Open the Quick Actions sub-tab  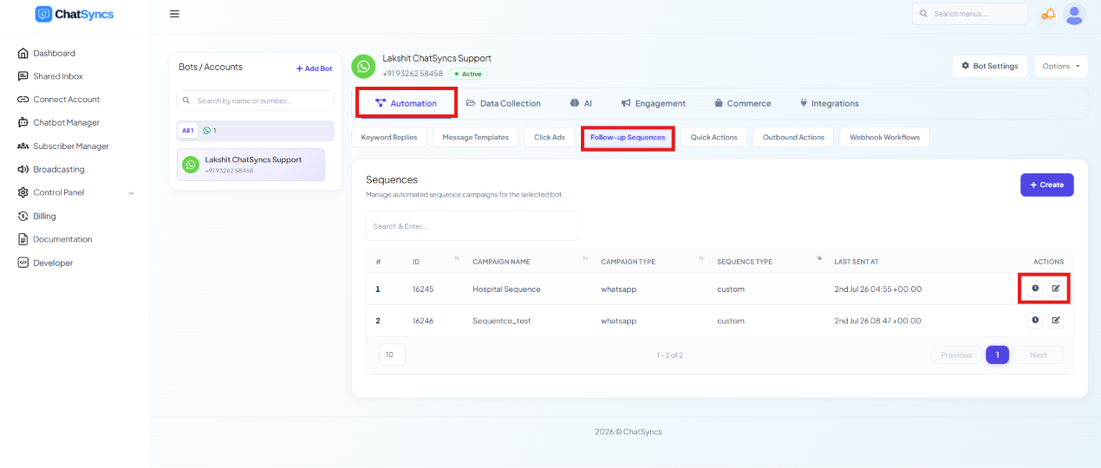(x=713, y=137)
